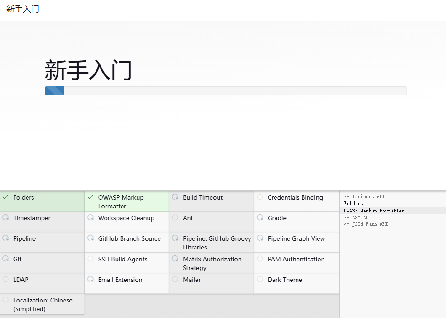Click the Localization: Chinese (Simplified) plugin
This screenshot has height=318, width=446.
(x=42, y=304)
